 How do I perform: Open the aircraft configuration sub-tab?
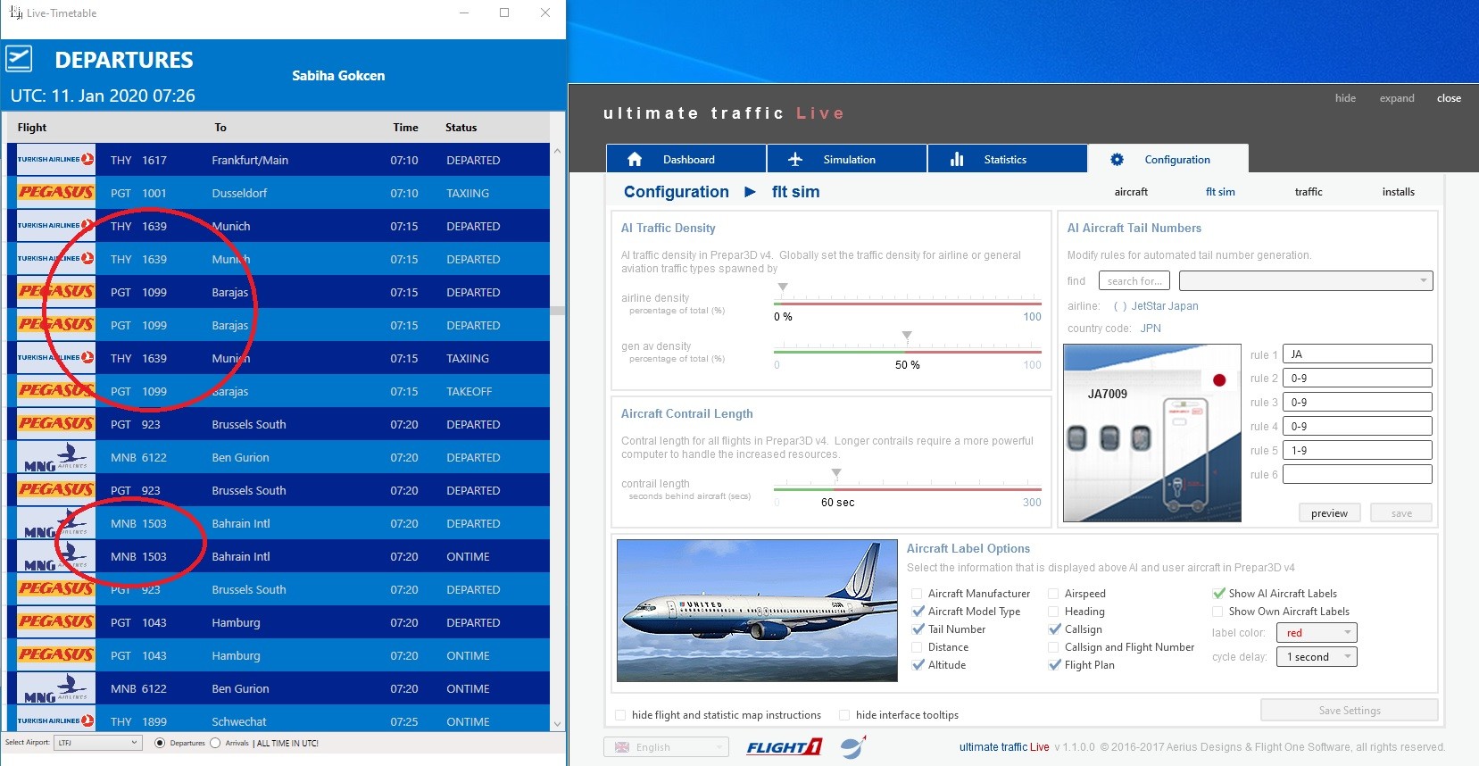pos(1131,192)
